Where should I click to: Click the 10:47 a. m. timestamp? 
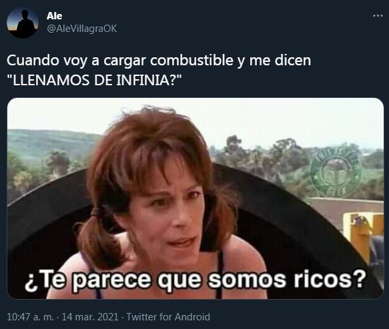[30, 317]
